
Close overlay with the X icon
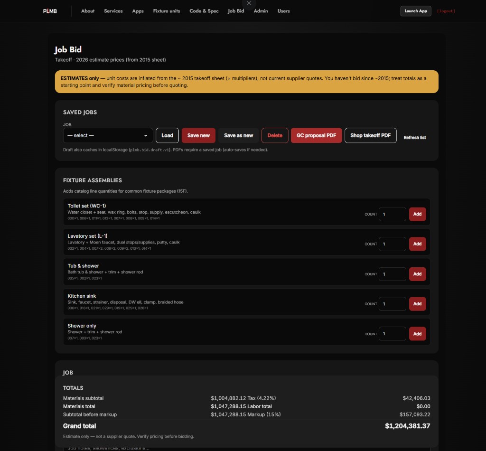click(x=249, y=3)
